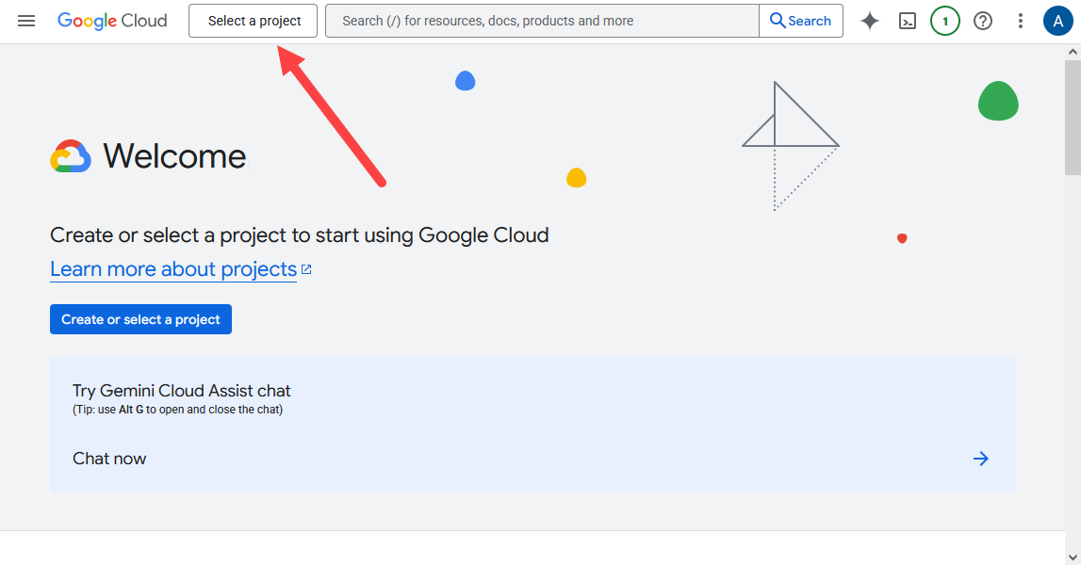This screenshot has width=1081, height=565.
Task: Open the three-dot more options menu
Action: (x=1021, y=21)
